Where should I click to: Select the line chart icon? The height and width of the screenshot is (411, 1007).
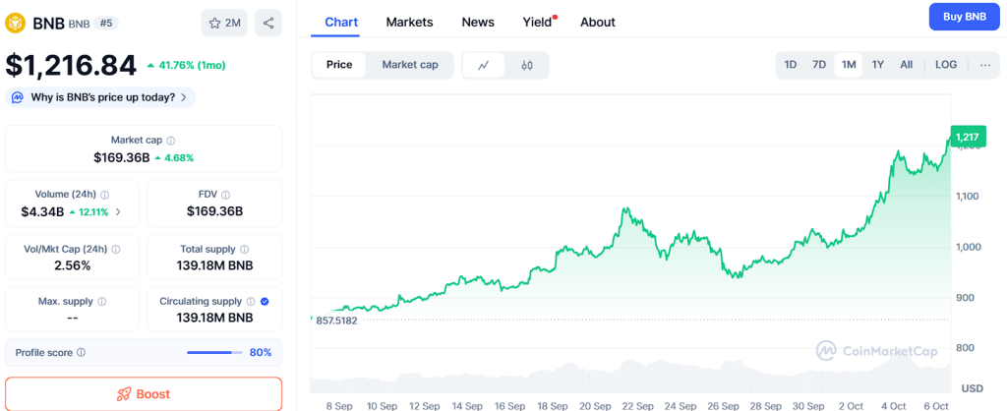484,65
